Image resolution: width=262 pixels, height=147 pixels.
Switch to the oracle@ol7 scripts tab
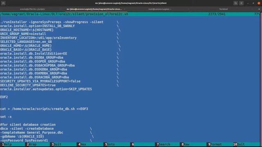[32, 9]
